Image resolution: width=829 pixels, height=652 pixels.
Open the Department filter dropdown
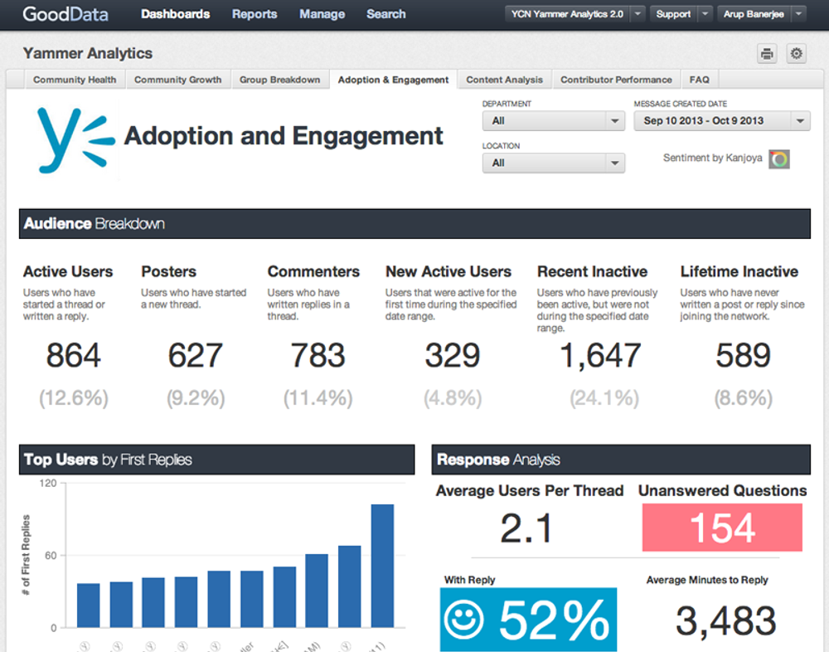tap(554, 120)
